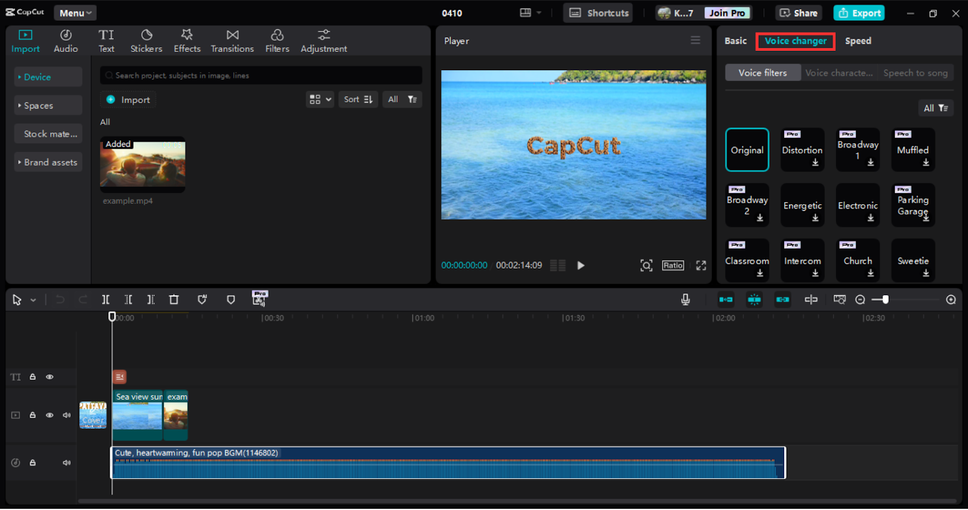Click the Join Pro button
This screenshot has height=510, width=968.
(727, 13)
